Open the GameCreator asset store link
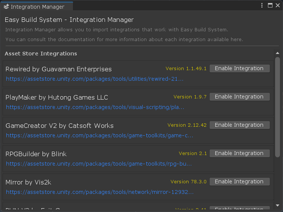Image resolution: width=283 pixels, height=212 pixels. [x=99, y=135]
